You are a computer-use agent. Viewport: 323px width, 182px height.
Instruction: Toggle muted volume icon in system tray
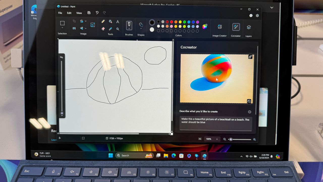pos(251,156)
